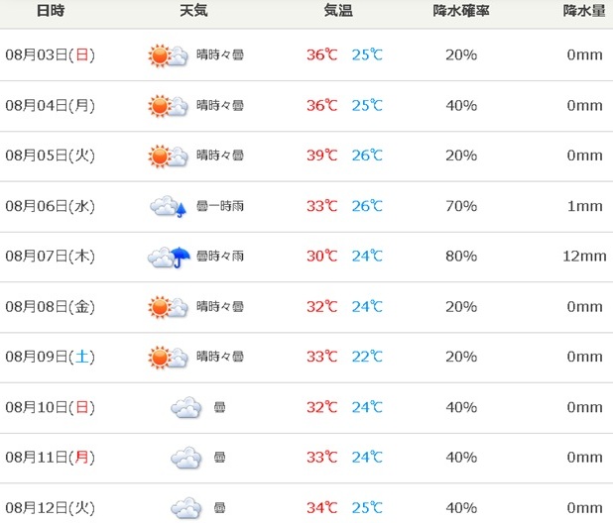613x523 pixels.
Task: Click the cloud and blue umbrella icon 08月07日
Action: click(169, 257)
